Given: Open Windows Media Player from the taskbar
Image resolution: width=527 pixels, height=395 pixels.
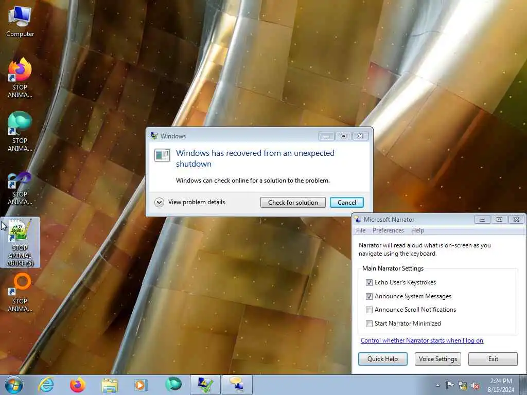Looking at the screenshot, I should pyautogui.click(x=141, y=385).
